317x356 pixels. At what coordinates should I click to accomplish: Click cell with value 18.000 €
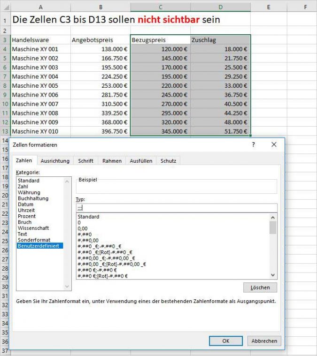pos(220,49)
